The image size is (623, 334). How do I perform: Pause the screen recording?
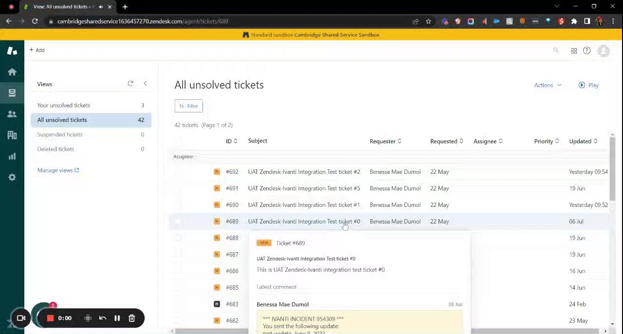pos(117,318)
